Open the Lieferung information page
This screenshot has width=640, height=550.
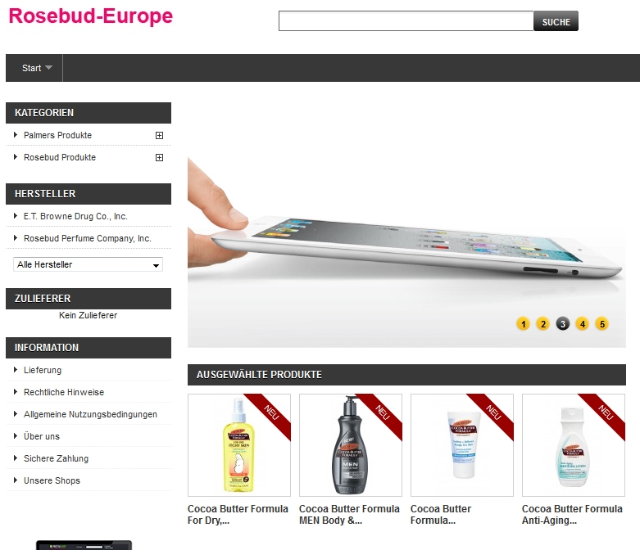[x=43, y=370]
